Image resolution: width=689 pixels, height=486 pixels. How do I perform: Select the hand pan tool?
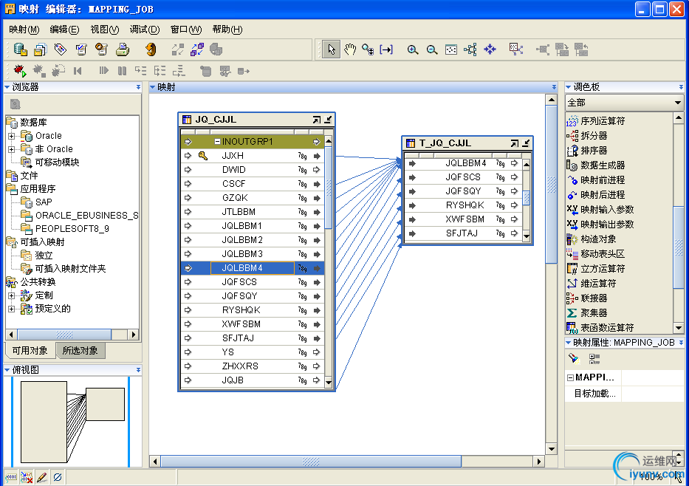click(x=350, y=49)
